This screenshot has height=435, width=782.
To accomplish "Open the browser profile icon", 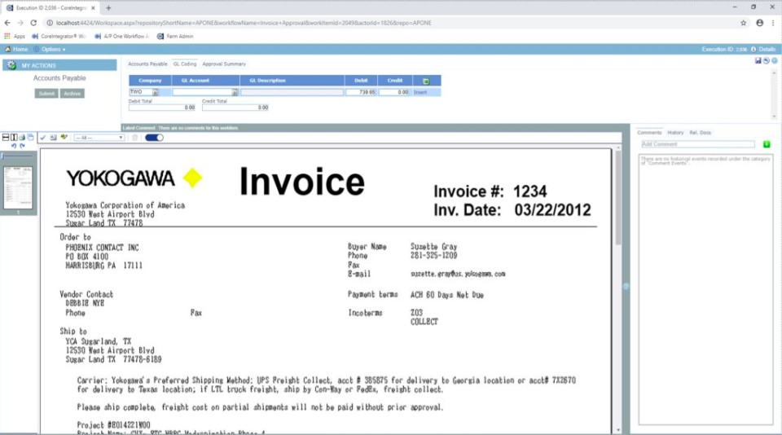I will pos(759,23).
